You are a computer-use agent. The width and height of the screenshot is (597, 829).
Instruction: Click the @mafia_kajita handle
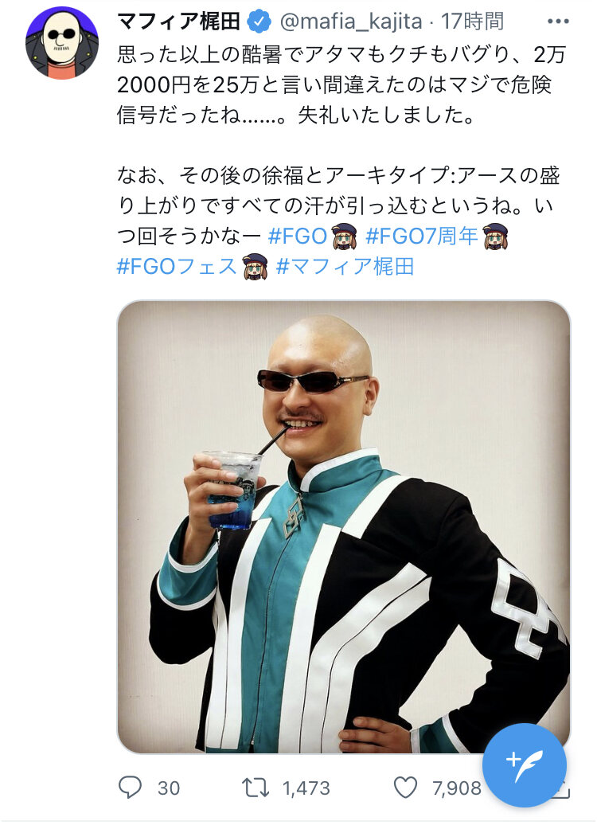click(x=351, y=22)
